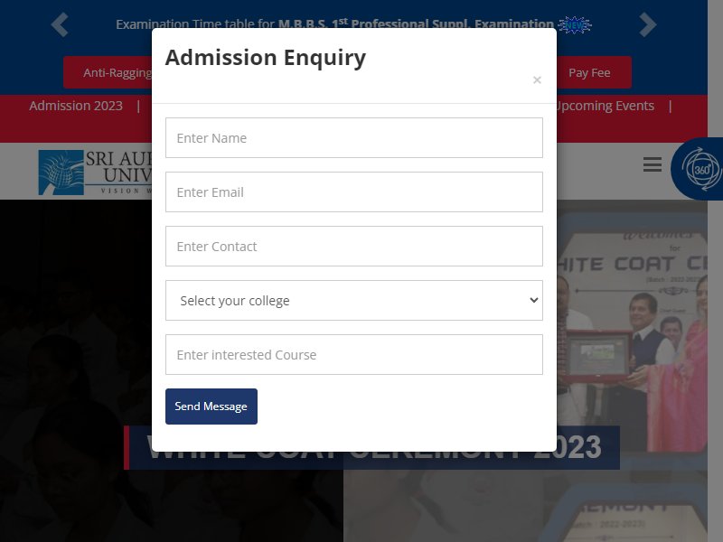
Task: Show previous announcement with left arrow
Action: coord(60,24)
